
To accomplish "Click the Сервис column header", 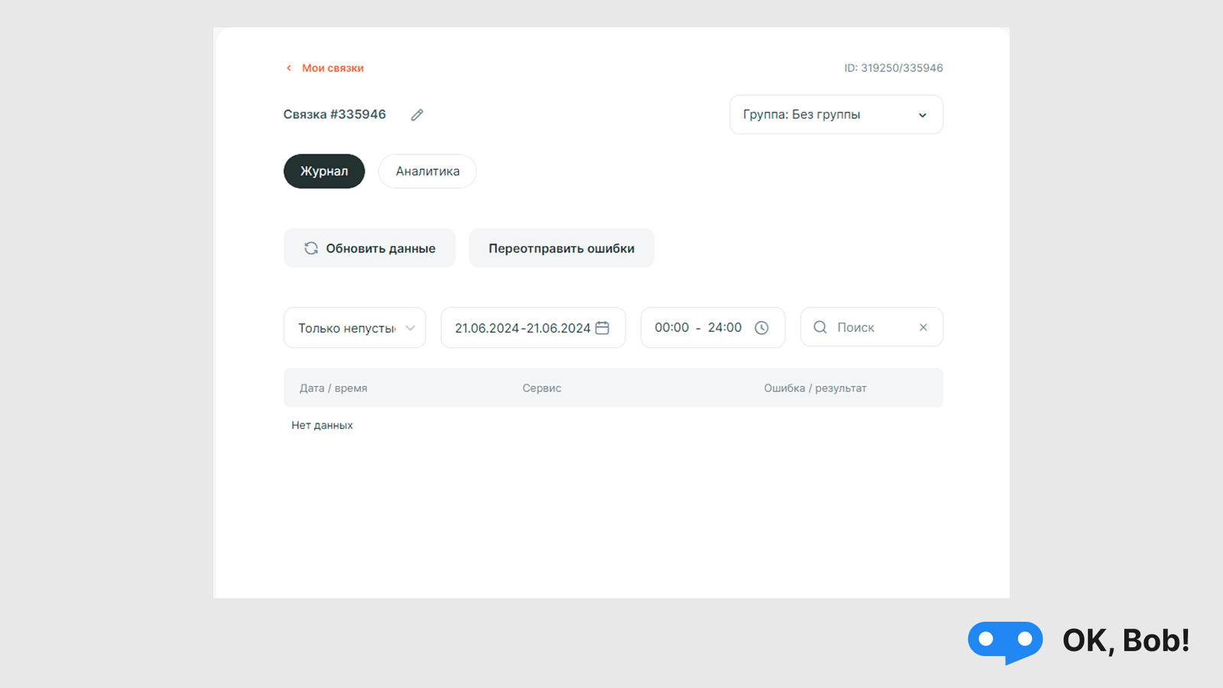I will [x=542, y=388].
